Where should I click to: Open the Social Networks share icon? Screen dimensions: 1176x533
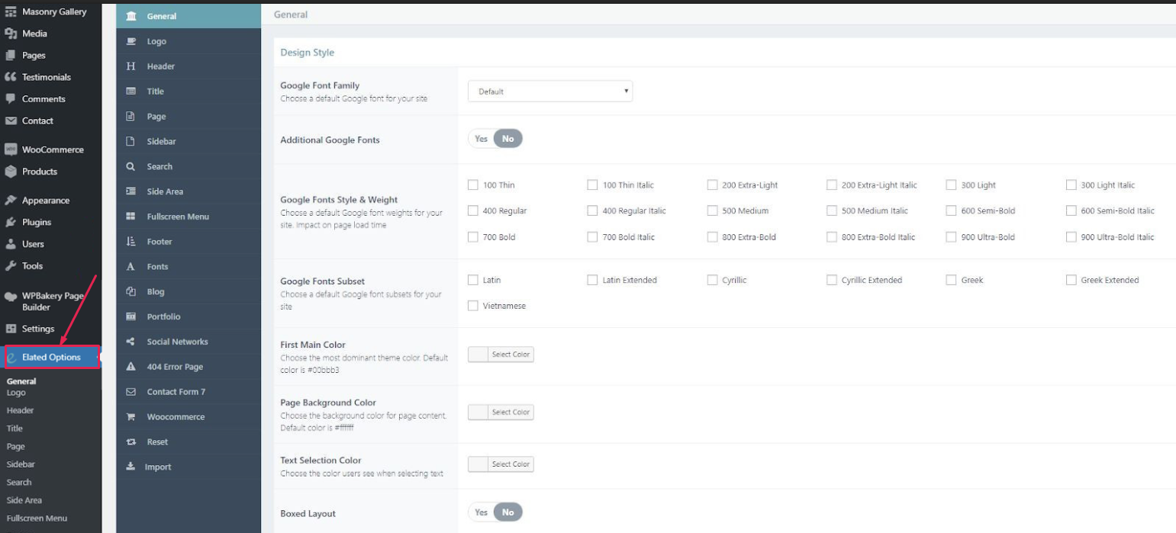(x=130, y=342)
